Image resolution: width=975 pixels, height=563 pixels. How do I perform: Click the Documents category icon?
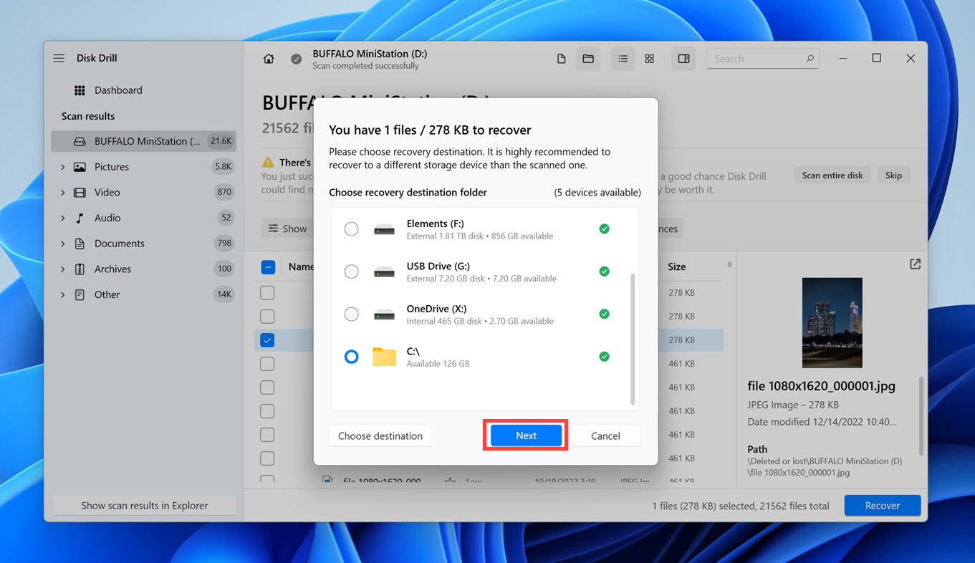point(80,244)
